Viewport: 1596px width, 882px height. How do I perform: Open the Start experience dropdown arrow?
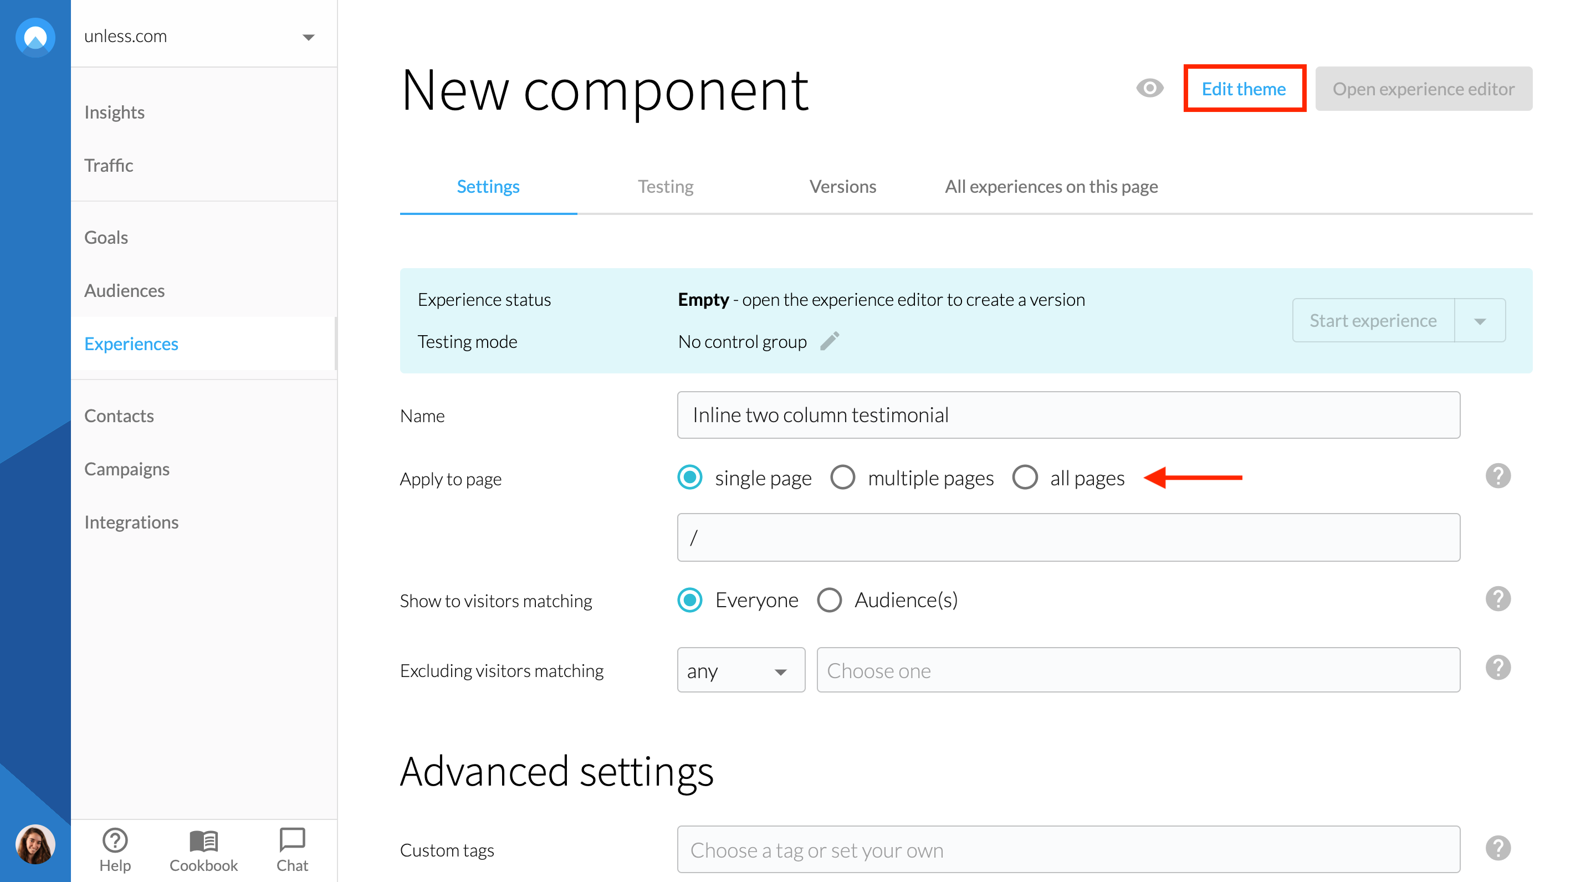(1480, 321)
